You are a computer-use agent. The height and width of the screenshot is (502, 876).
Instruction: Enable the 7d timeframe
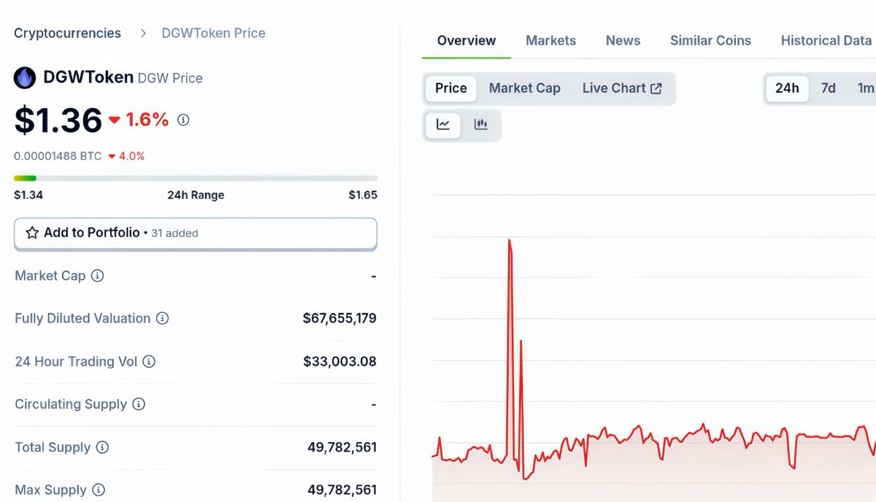(x=828, y=88)
